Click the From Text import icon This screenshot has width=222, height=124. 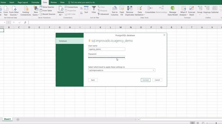pyautogui.click(x=6, y=11)
